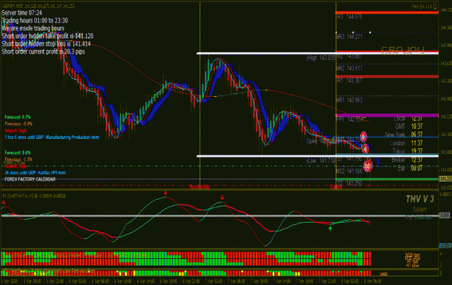Click the R1 143.367 pivot label
This screenshot has height=285, width=452.
[x=349, y=80]
